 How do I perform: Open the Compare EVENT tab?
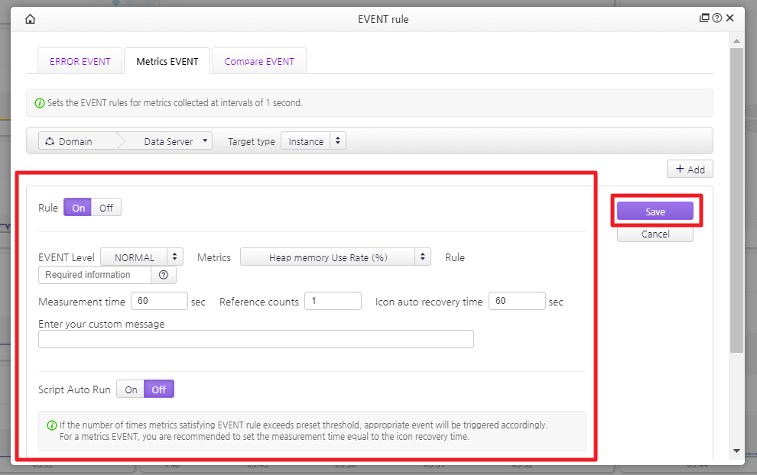point(259,62)
